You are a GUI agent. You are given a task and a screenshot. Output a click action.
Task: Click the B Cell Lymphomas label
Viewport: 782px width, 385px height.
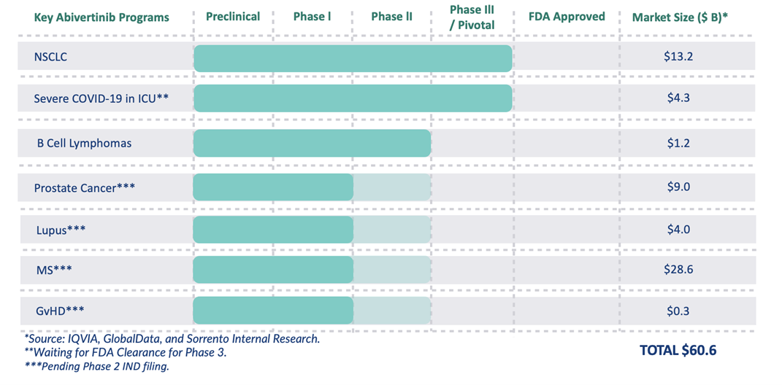pyautogui.click(x=84, y=143)
